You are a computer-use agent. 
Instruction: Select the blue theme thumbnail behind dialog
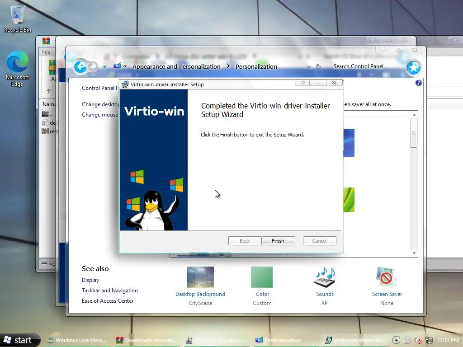click(x=349, y=143)
